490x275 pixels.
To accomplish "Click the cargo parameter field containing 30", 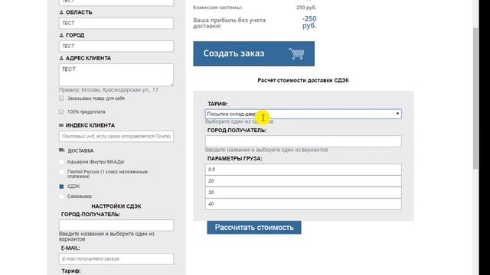I will [x=303, y=192].
